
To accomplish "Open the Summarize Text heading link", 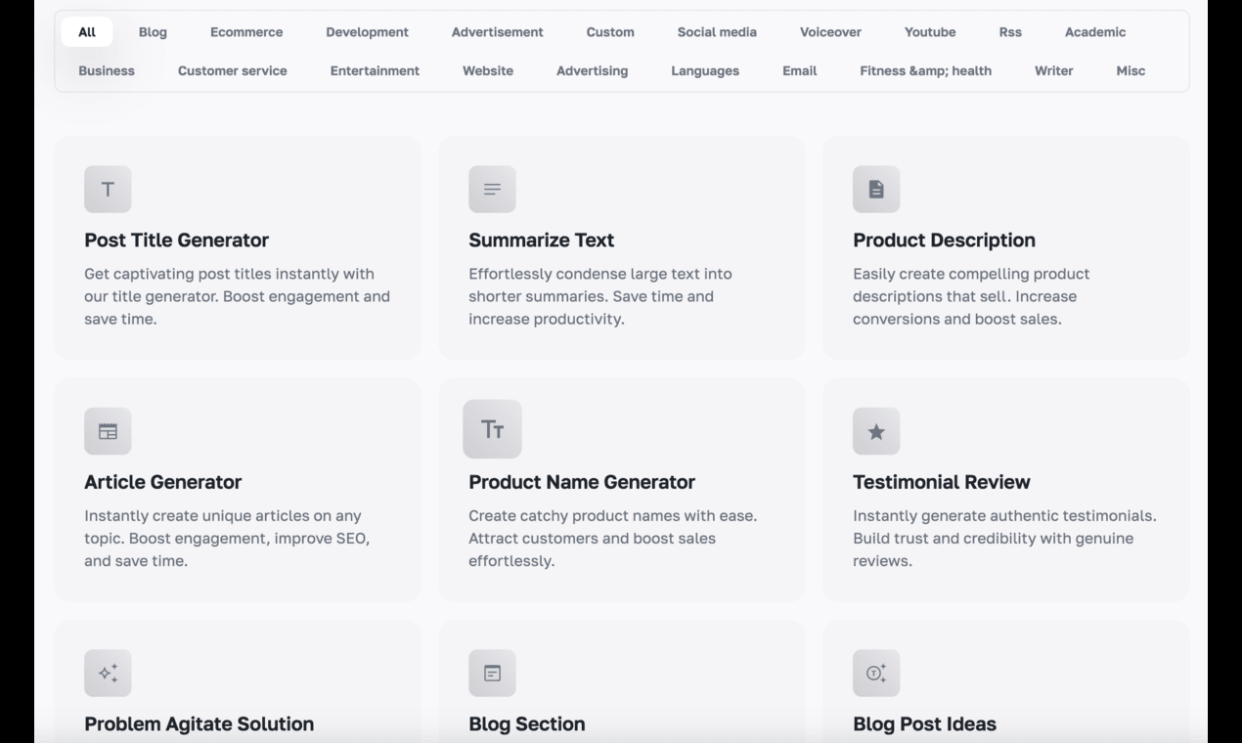I will pyautogui.click(x=542, y=240).
